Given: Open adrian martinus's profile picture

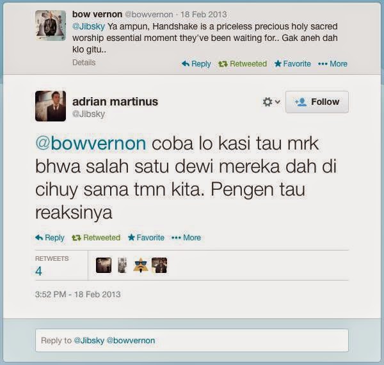Looking at the screenshot, I should 51,106.
